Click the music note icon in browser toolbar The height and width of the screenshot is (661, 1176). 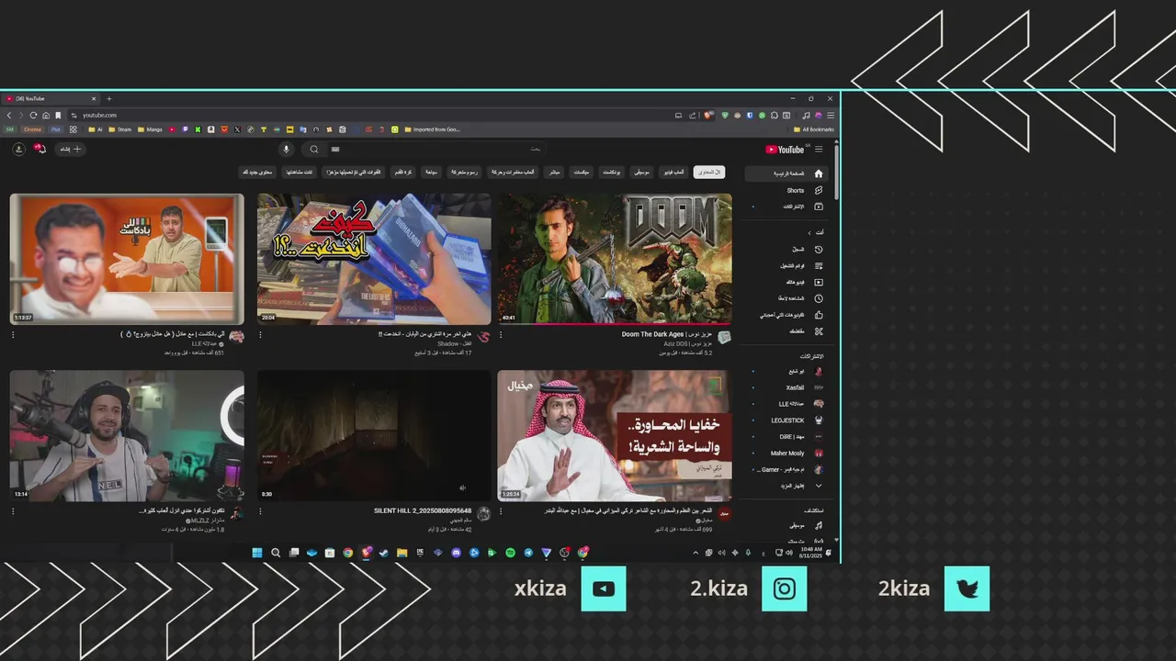806,115
